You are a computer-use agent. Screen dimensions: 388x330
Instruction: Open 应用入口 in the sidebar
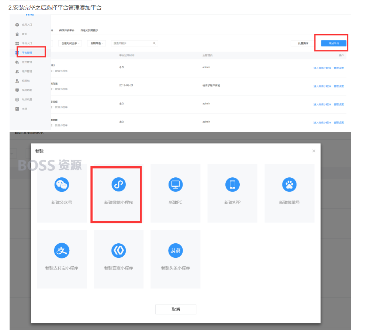24,25
